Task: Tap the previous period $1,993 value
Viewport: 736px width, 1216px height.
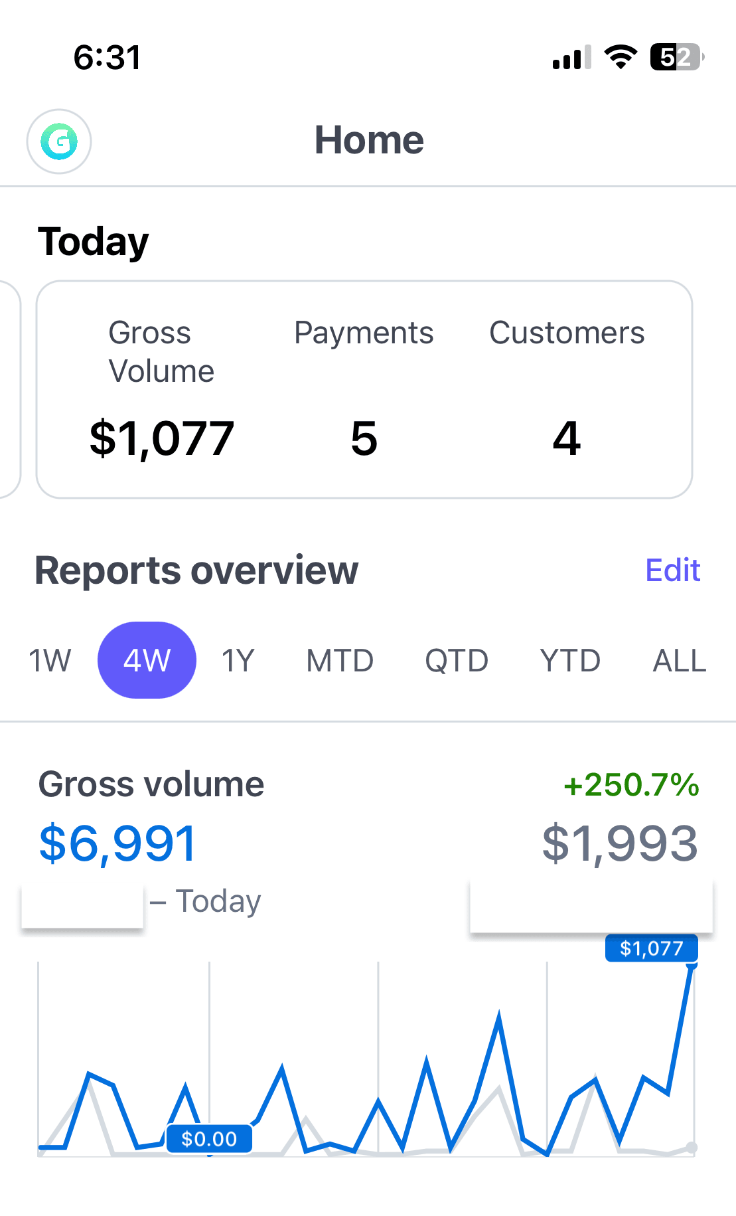Action: coord(620,843)
